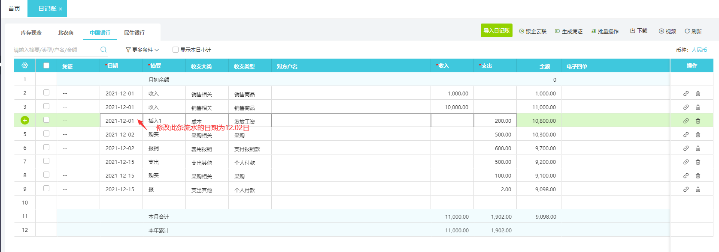The height and width of the screenshot is (252, 719).
Task: Click the green plus add-row icon
Action: pos(25,120)
